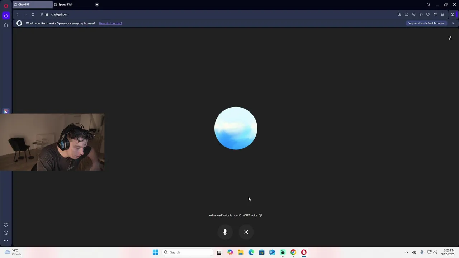The height and width of the screenshot is (258, 459).
Task: Open bookmarks star in Opera sidebar
Action: [x=6, y=25]
